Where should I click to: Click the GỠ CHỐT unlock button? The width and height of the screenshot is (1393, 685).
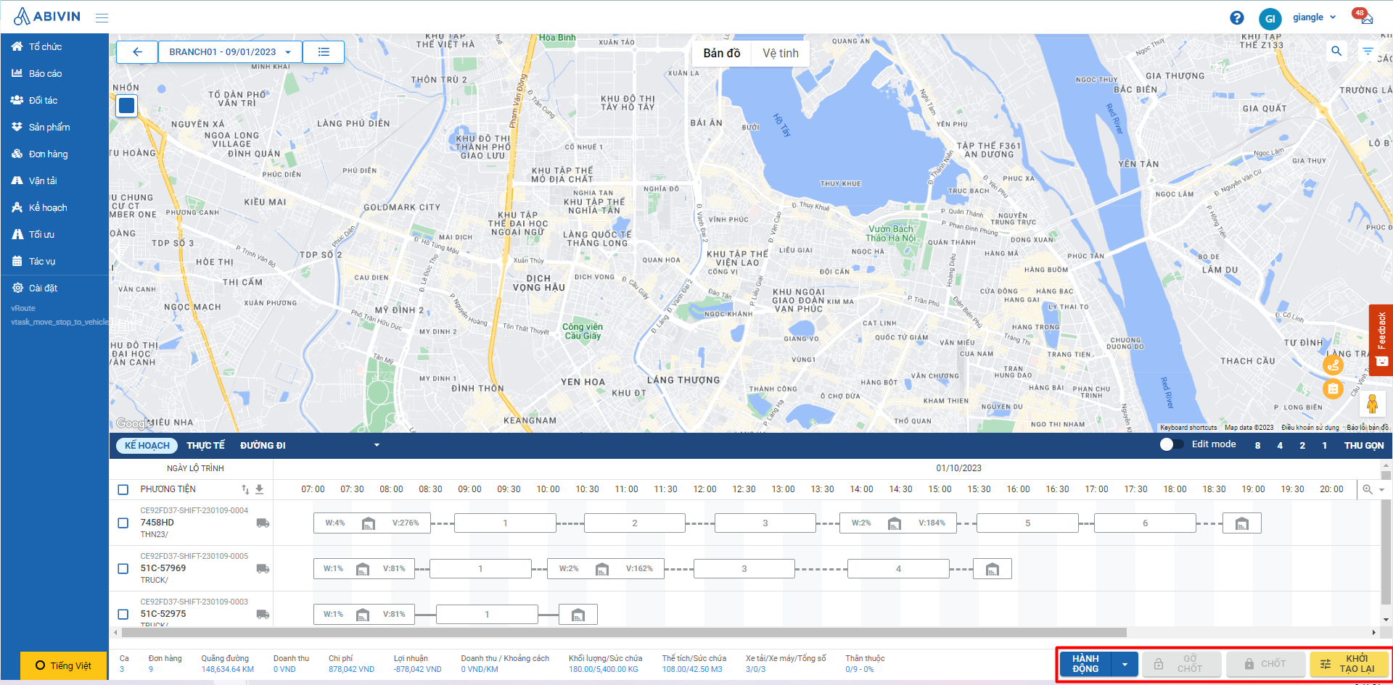tap(1183, 664)
